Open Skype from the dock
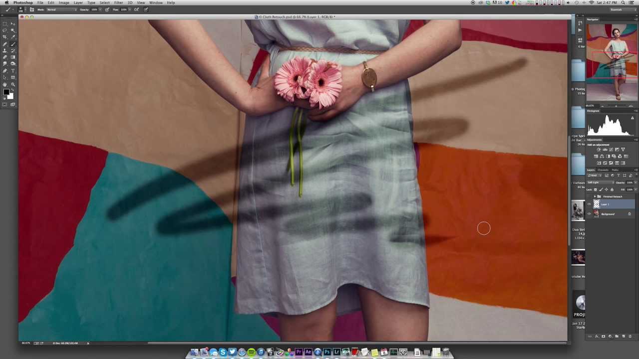 tap(223, 352)
